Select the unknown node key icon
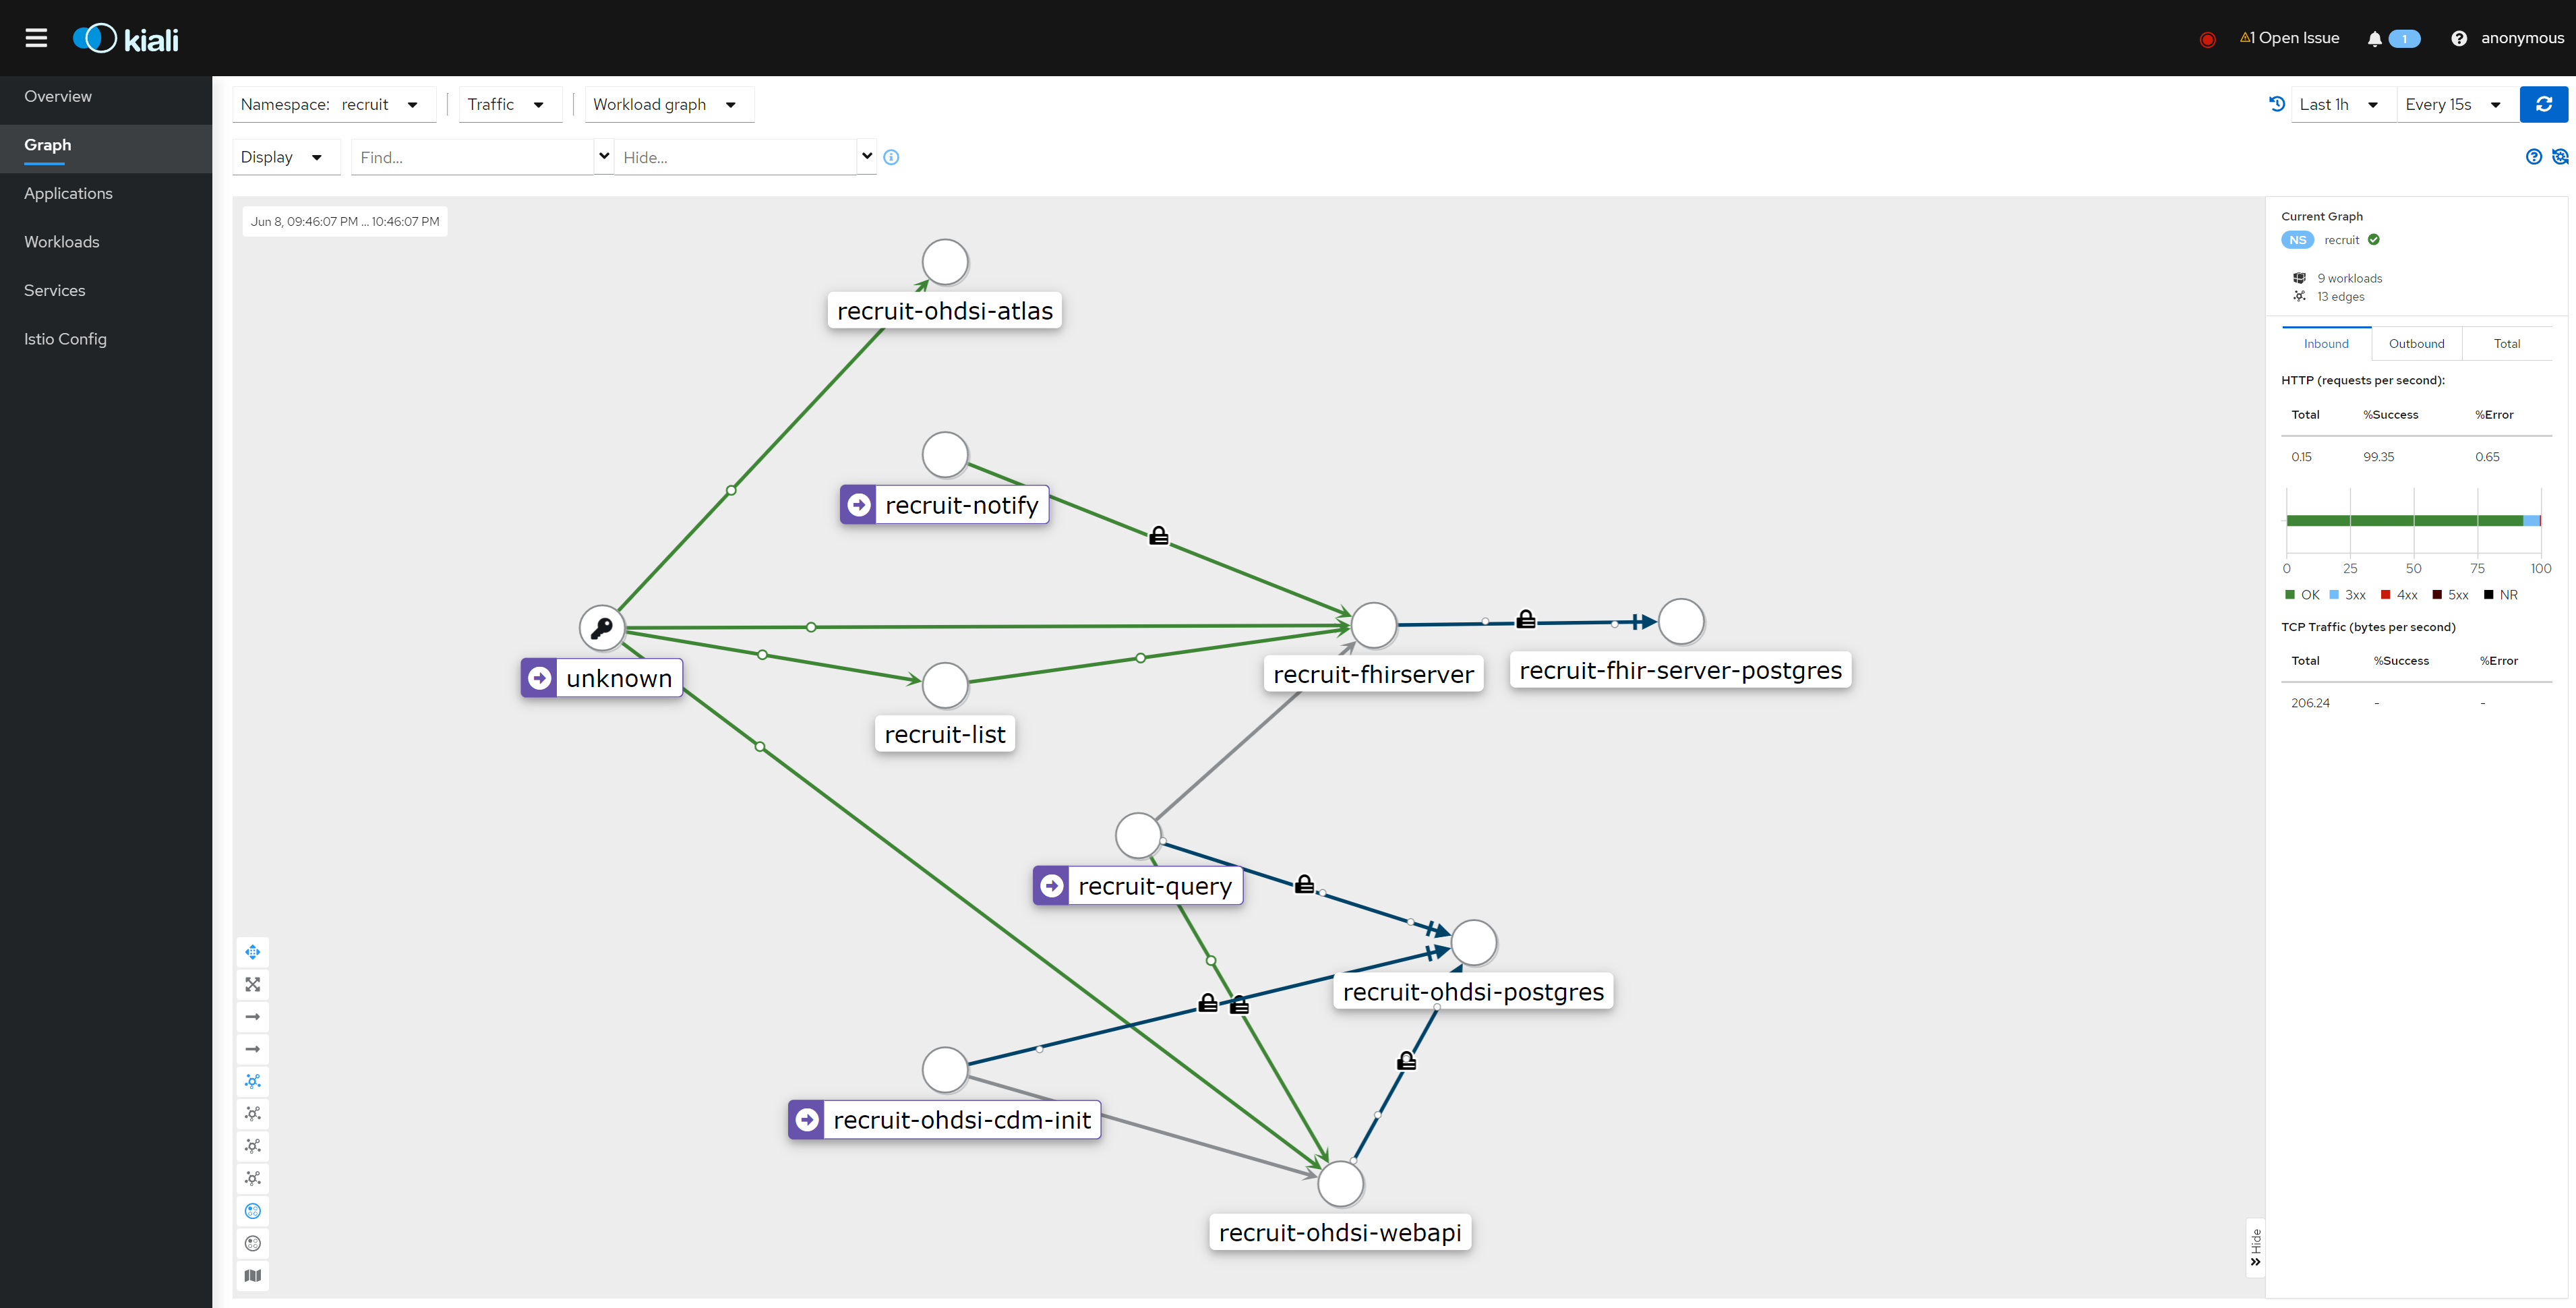2576x1308 pixels. (x=602, y=628)
